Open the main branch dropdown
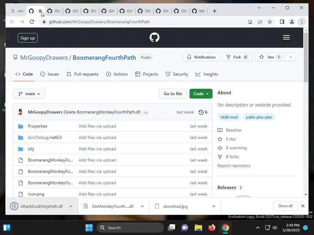314x235 pixels. (x=29, y=94)
